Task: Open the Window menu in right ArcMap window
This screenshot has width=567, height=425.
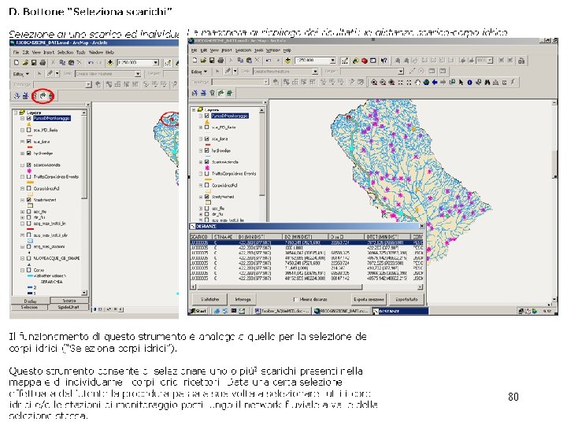Action: 275,50
